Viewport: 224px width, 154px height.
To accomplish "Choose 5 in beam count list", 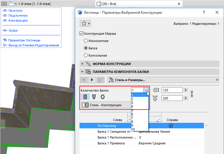I will (140, 110).
